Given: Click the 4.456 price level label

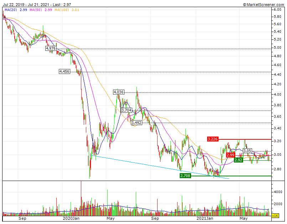Looking at the screenshot, I should click(65, 71).
